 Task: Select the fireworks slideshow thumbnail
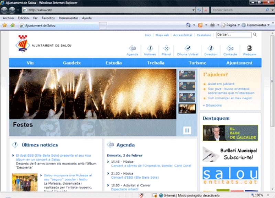(x=187, y=109)
